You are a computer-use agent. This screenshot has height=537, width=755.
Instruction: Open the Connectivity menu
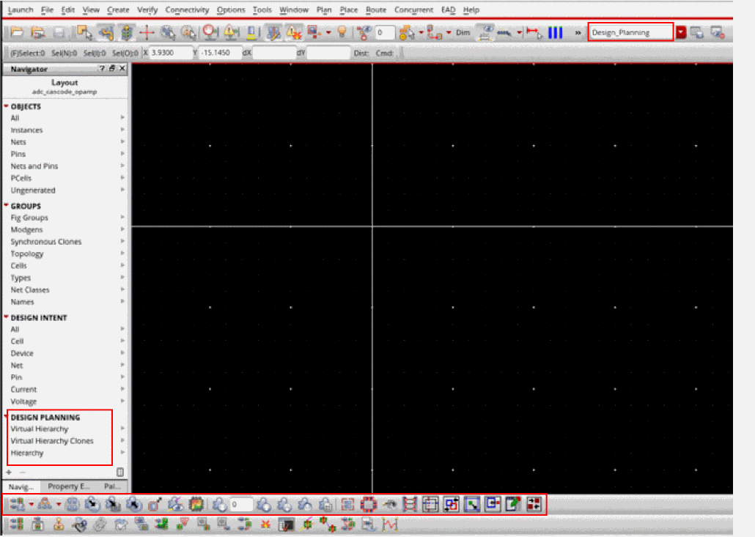click(x=187, y=10)
